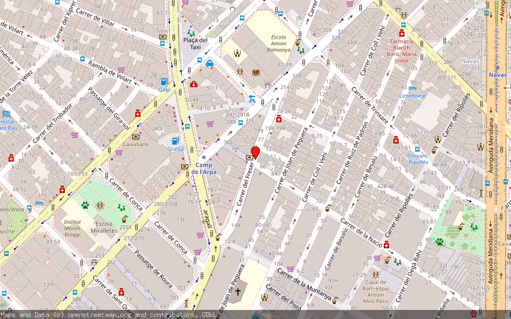This screenshot has width=511, height=319.
Task: Click the bank icon near house number 59-61
Action: click(163, 37)
